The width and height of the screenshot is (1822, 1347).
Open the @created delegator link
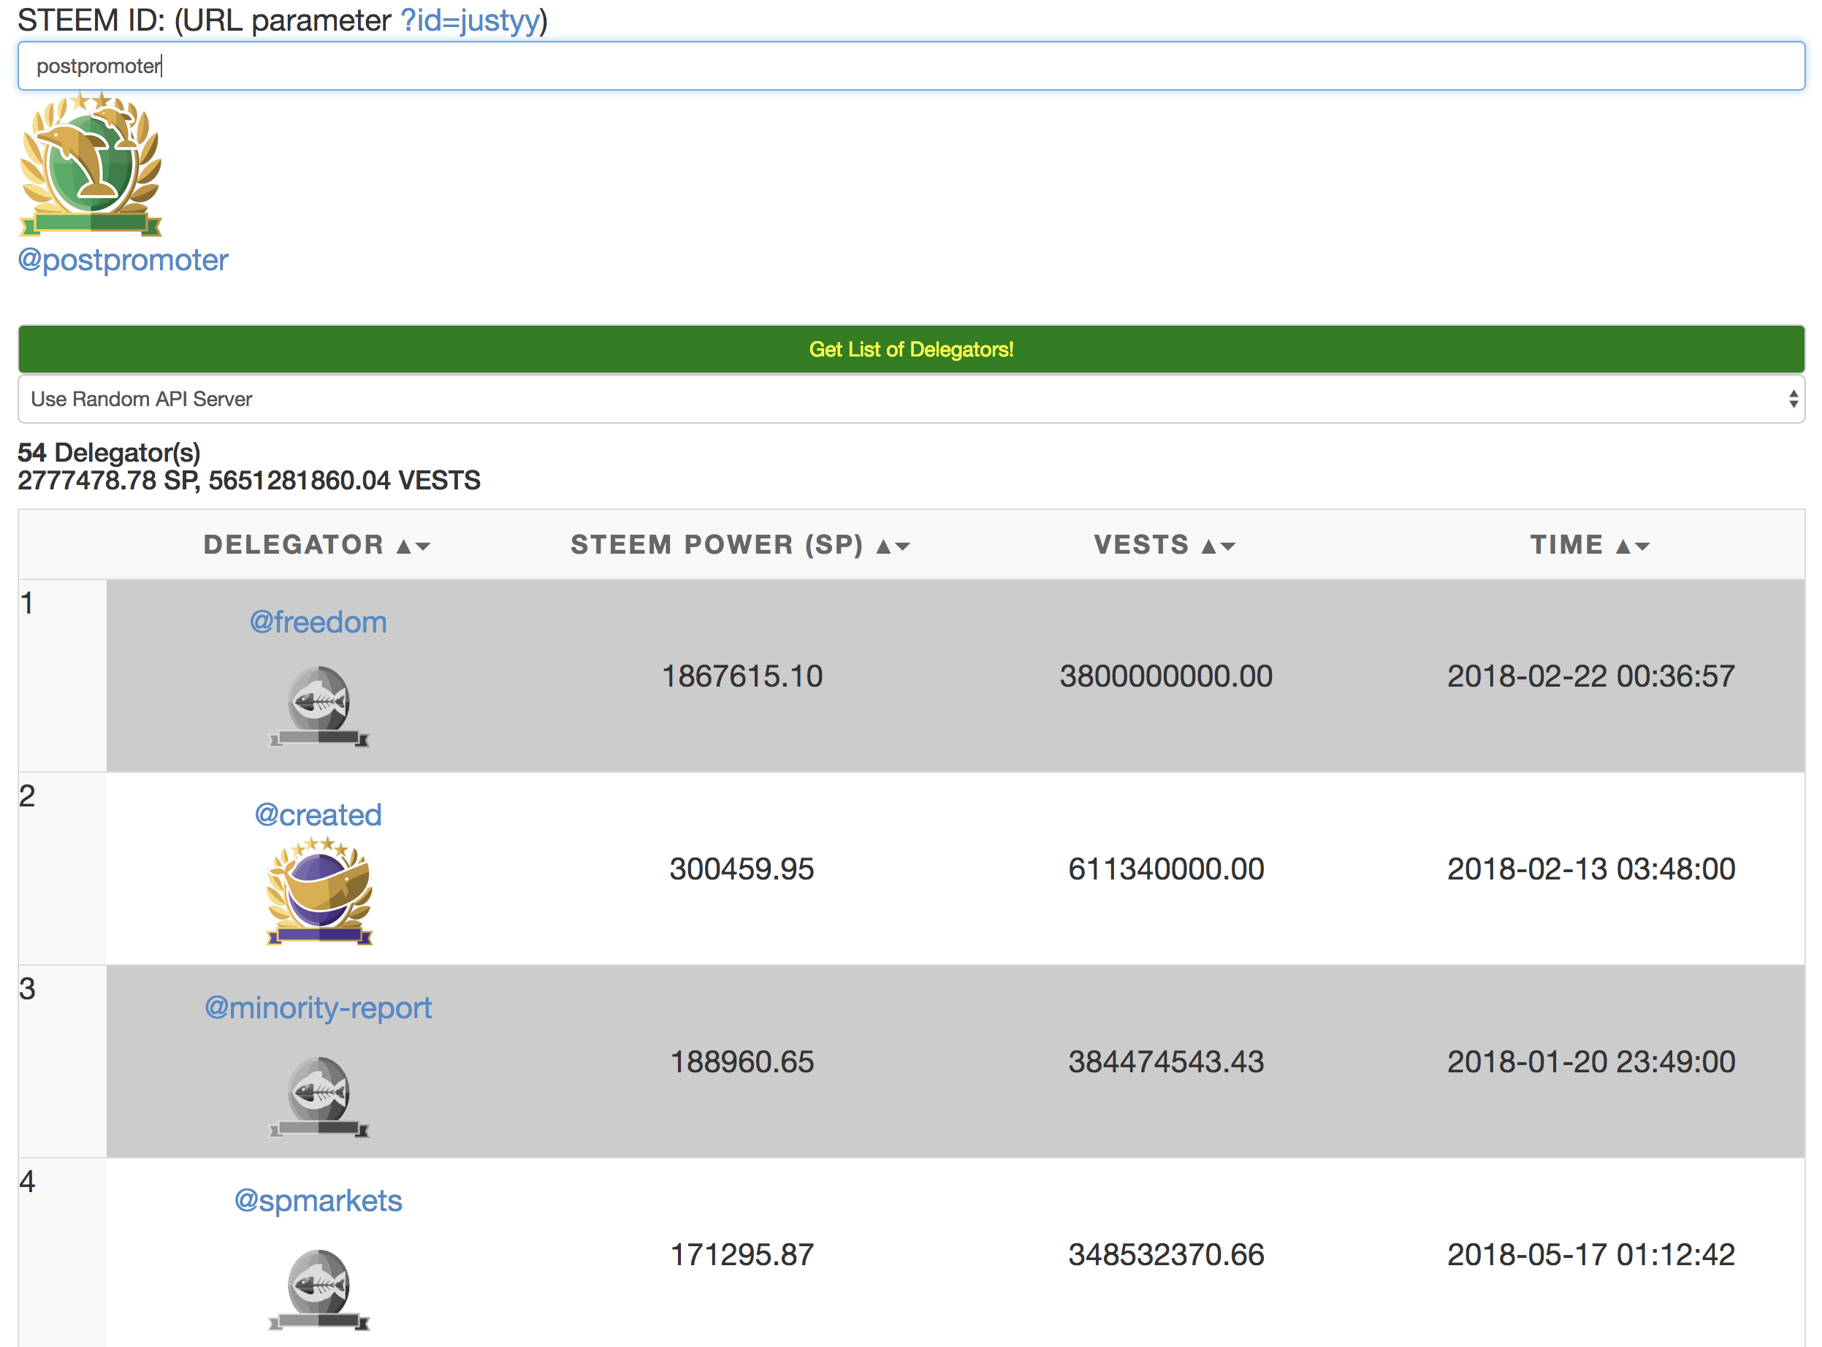[x=318, y=814]
